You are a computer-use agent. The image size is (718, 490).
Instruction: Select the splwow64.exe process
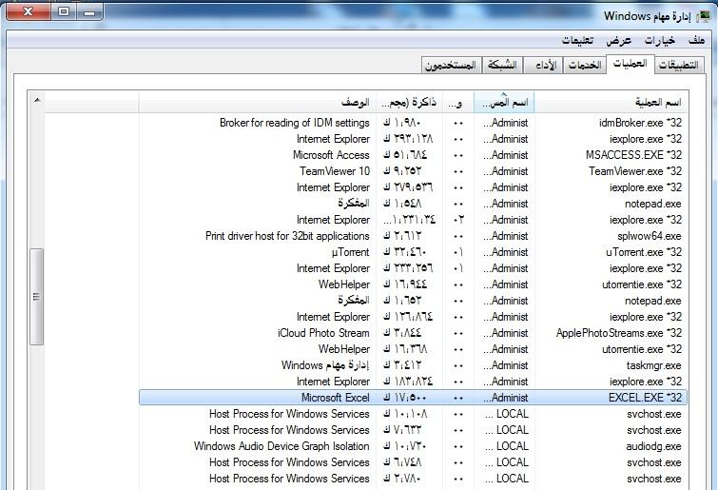(649, 236)
